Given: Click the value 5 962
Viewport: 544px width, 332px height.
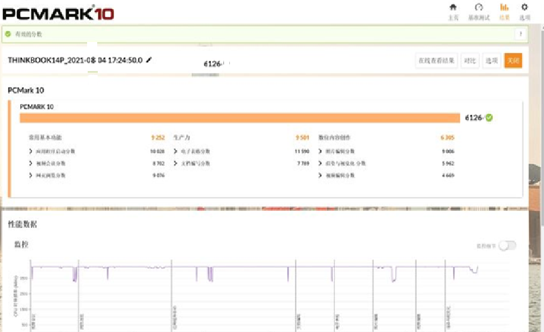Looking at the screenshot, I should click(x=448, y=163).
